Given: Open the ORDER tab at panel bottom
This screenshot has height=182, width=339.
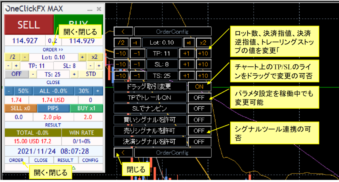Looking at the screenshot, I should click(x=16, y=160).
